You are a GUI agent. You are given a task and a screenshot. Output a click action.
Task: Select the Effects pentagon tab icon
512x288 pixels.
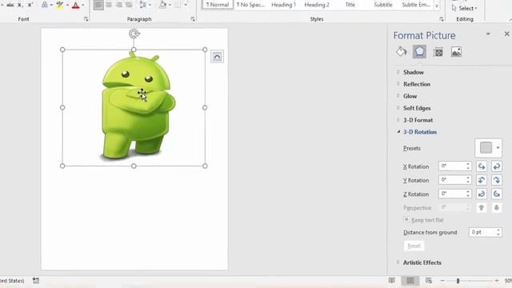(419, 52)
